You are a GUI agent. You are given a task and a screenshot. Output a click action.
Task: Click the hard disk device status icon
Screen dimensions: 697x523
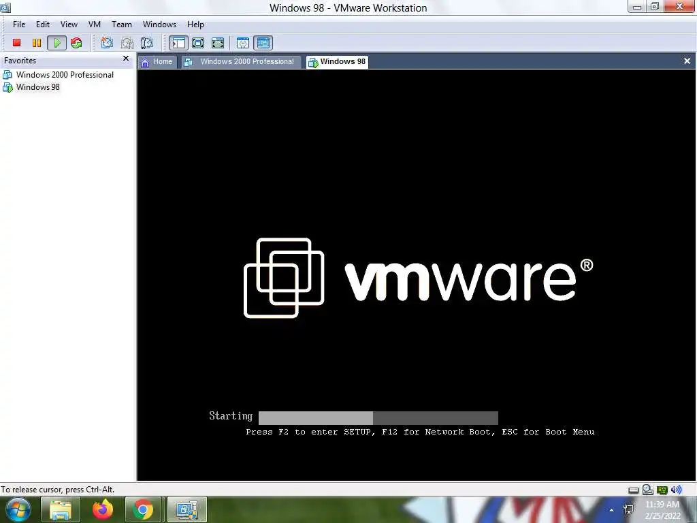[634, 490]
